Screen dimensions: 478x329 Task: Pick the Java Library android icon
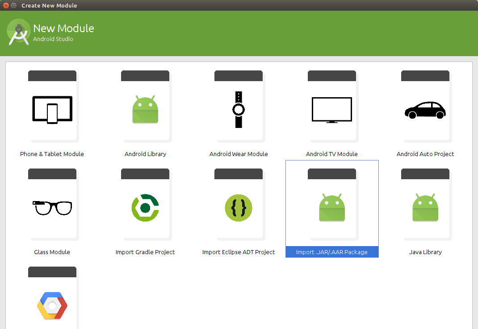[425, 207]
